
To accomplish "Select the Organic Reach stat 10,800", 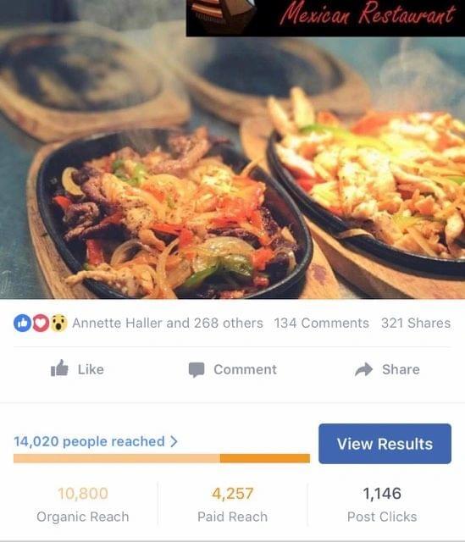I will [83, 505].
